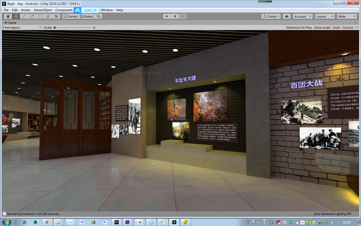Open the Windows Start menu
The width and height of the screenshot is (361, 226).
[7, 222]
